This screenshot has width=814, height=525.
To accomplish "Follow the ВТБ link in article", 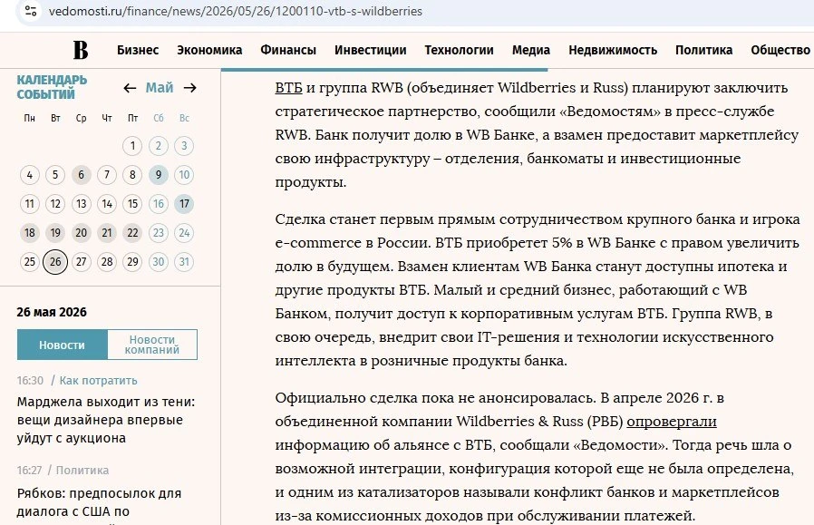I will [288, 88].
